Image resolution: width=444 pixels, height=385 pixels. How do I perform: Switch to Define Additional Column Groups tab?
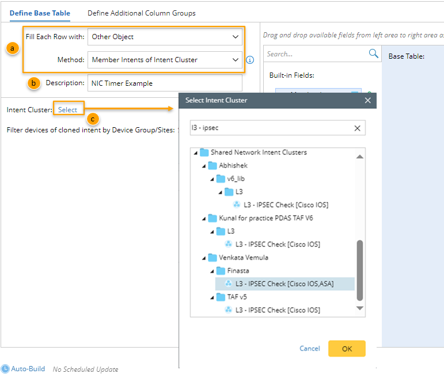pyautogui.click(x=141, y=13)
